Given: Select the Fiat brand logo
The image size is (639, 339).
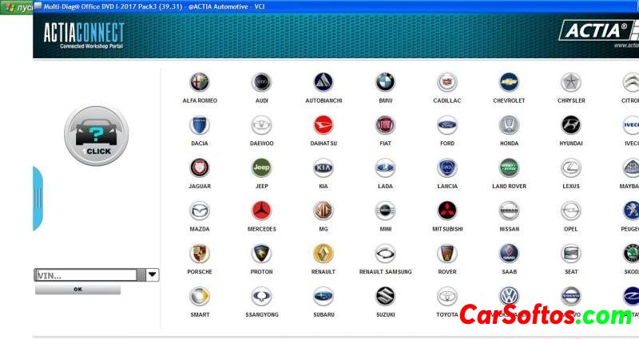Looking at the screenshot, I should pos(385,125).
